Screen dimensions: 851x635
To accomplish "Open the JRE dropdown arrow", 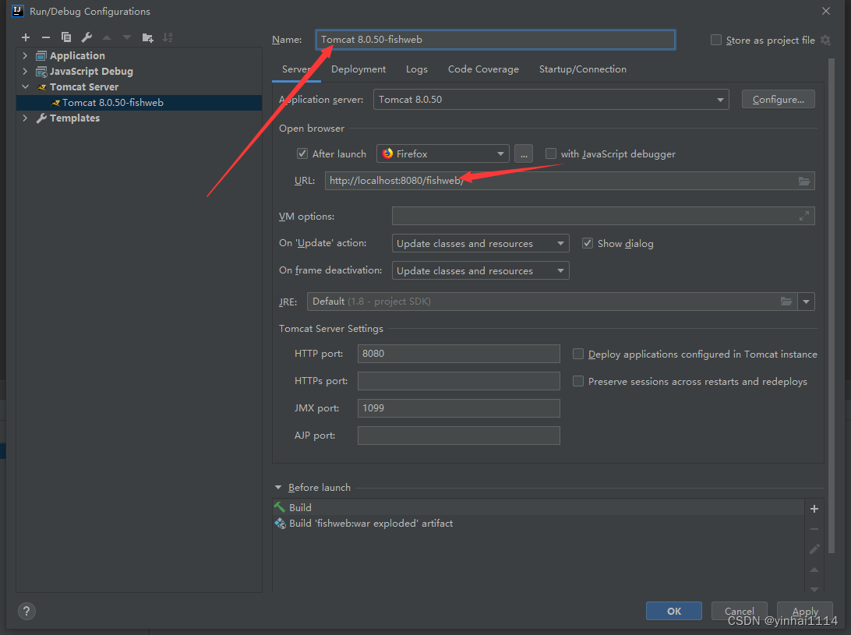I will click(x=806, y=302).
